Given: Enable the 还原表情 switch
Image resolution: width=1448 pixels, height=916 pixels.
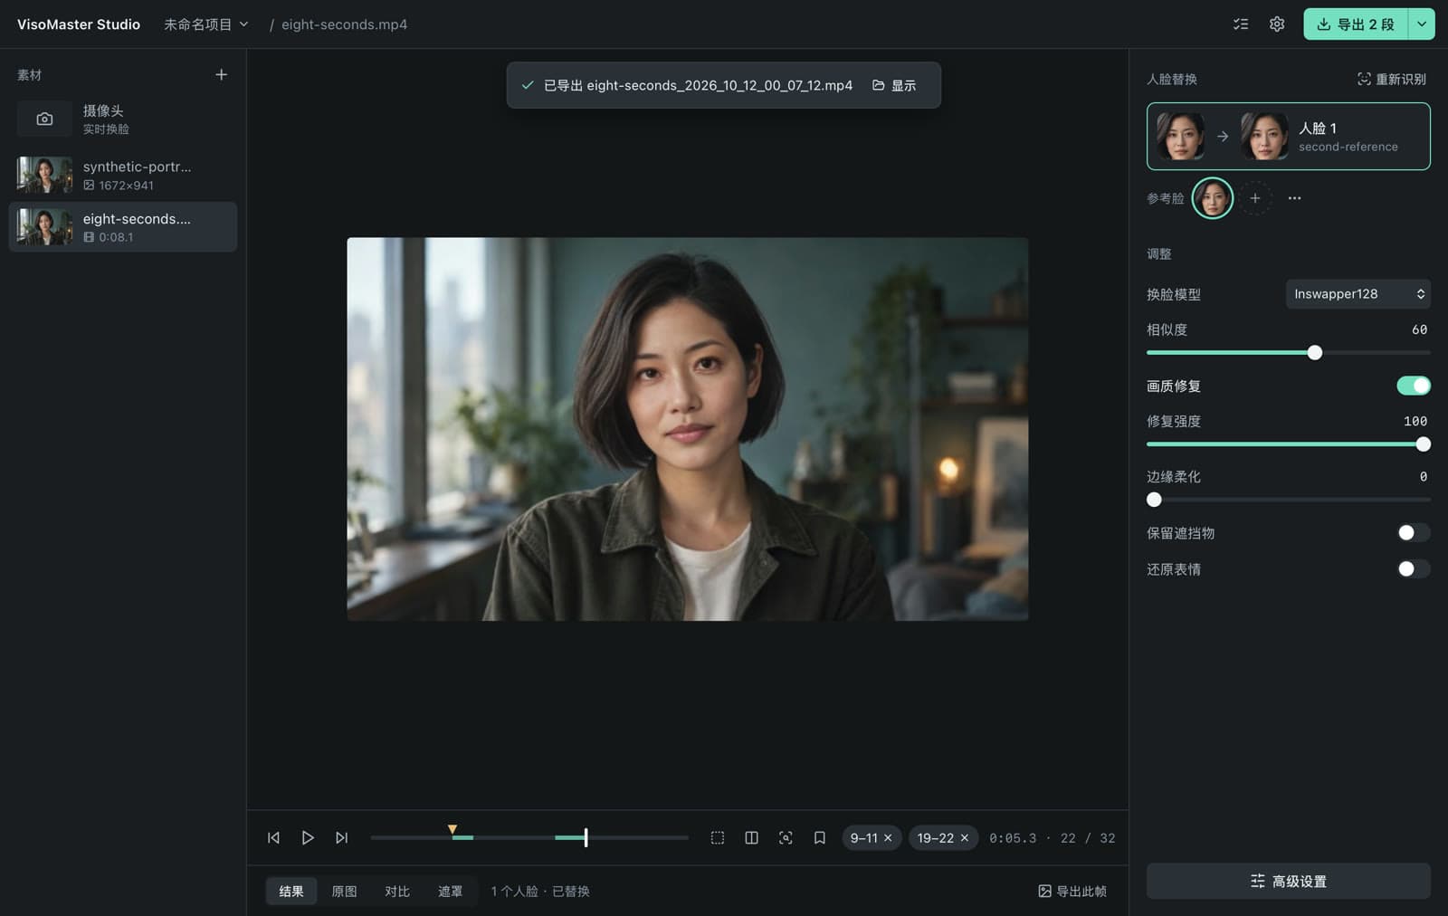Looking at the screenshot, I should point(1414,569).
